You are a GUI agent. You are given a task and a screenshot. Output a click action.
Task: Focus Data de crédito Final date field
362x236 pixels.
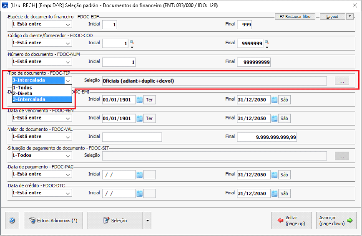coord(254,193)
